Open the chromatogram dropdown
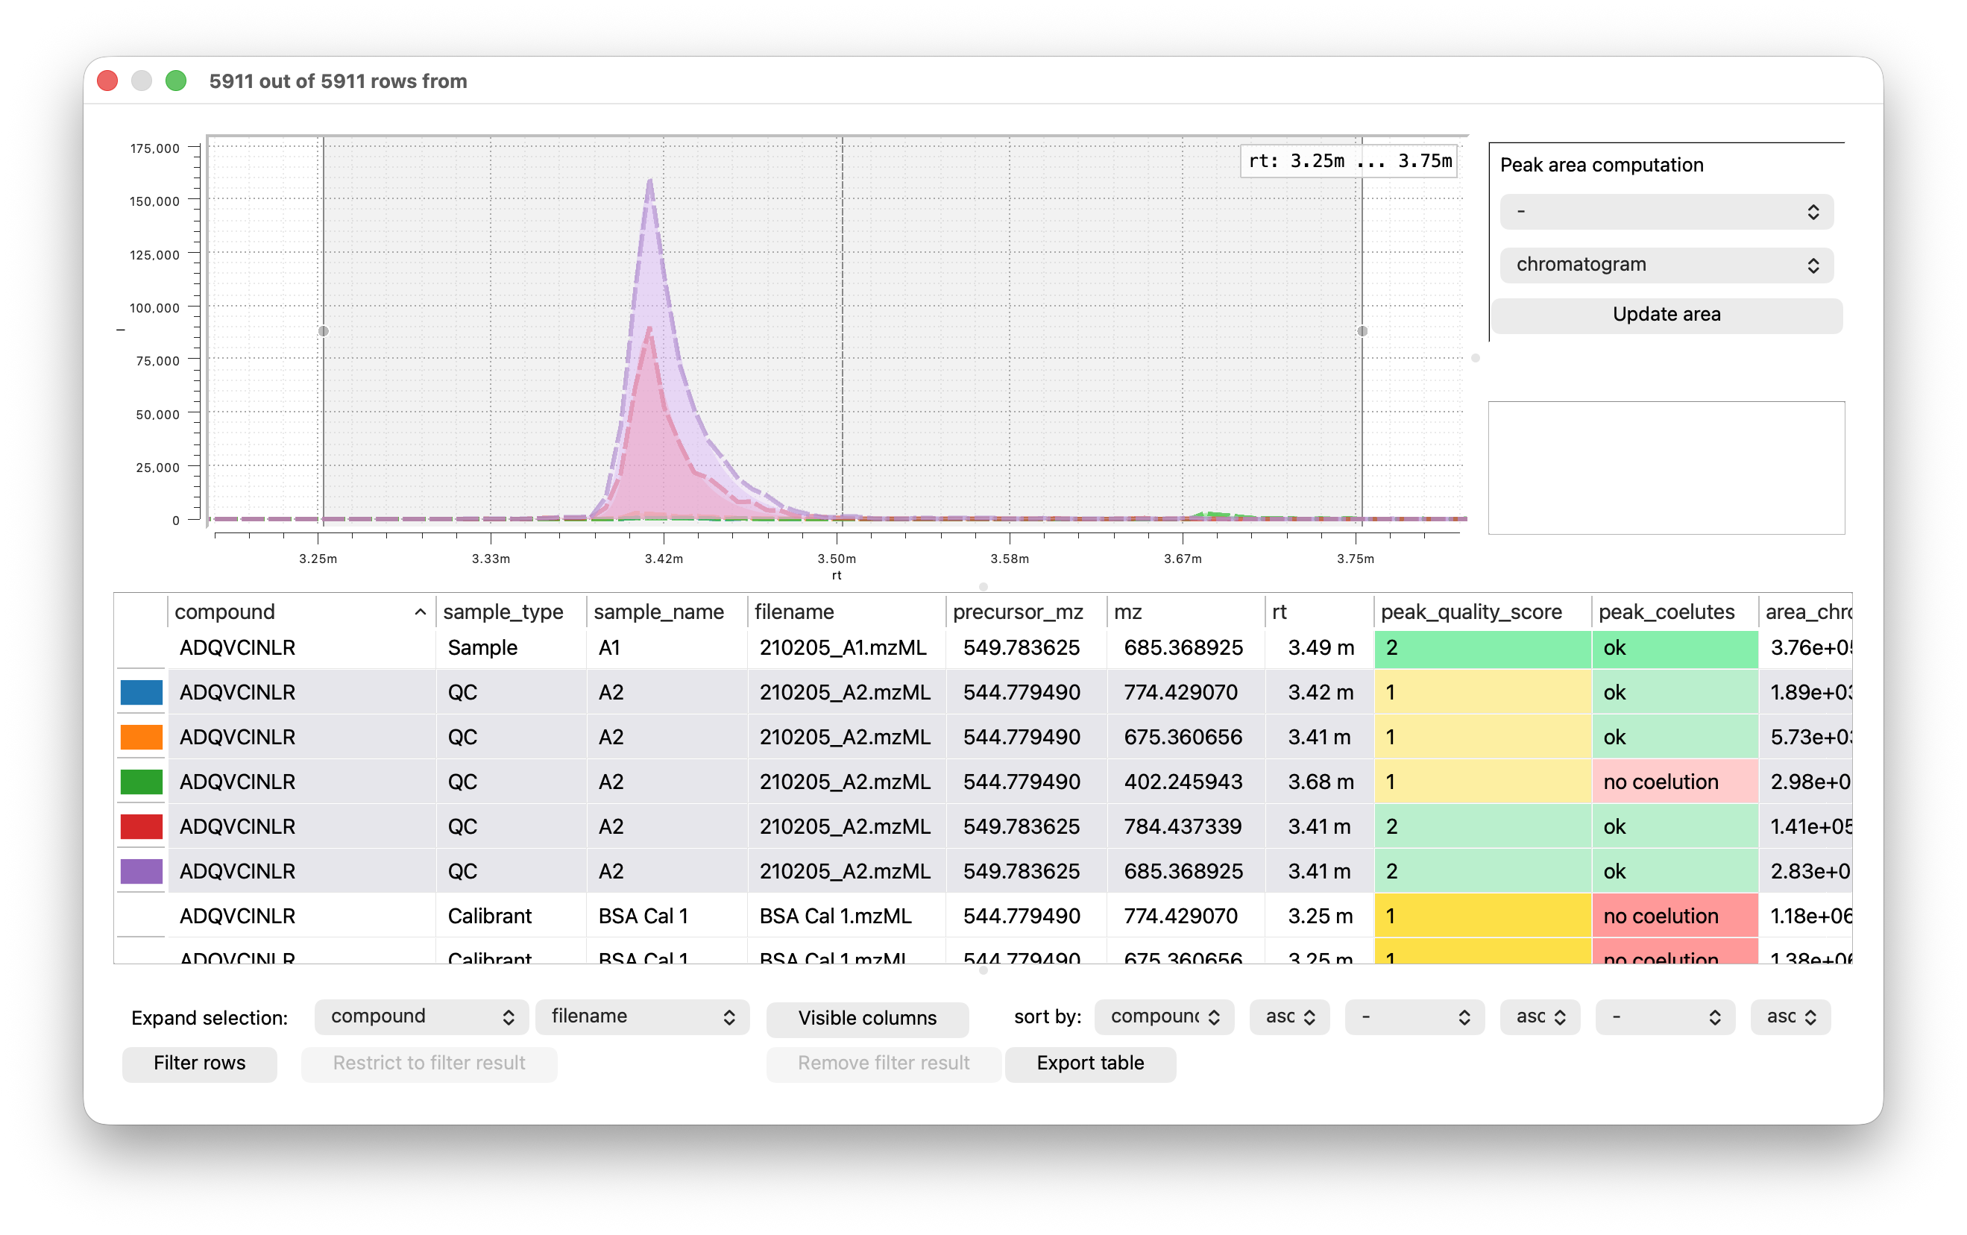Screen dimensions: 1967x1235 click(1666, 265)
